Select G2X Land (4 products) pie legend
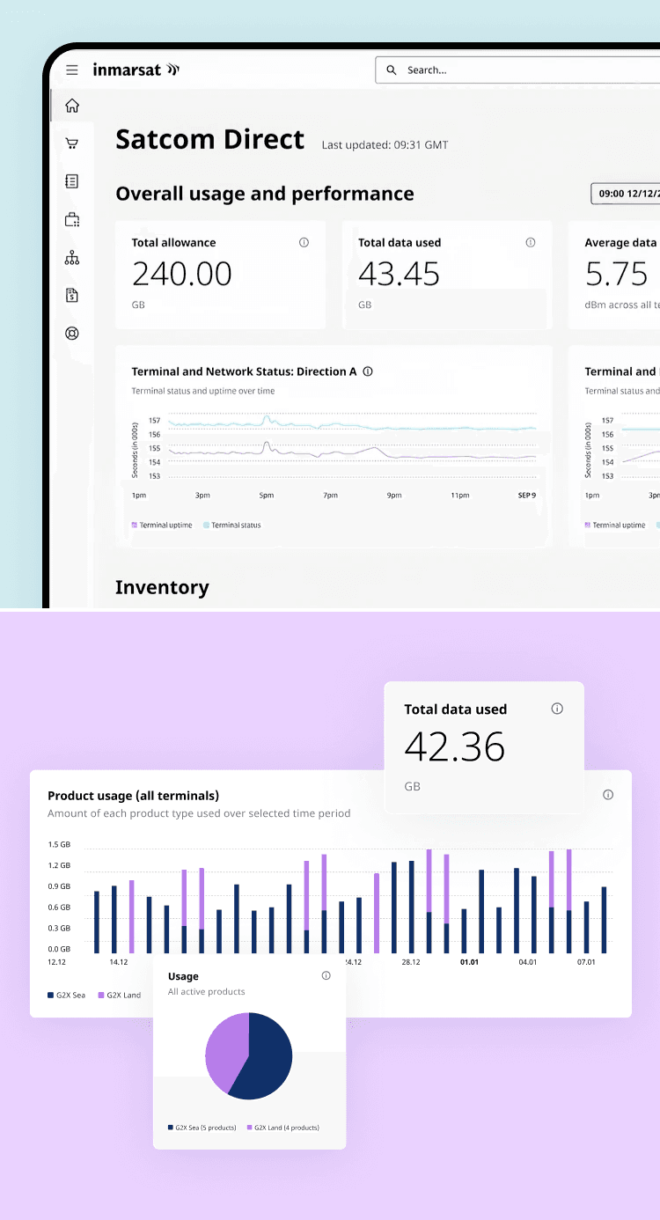 [x=283, y=1128]
